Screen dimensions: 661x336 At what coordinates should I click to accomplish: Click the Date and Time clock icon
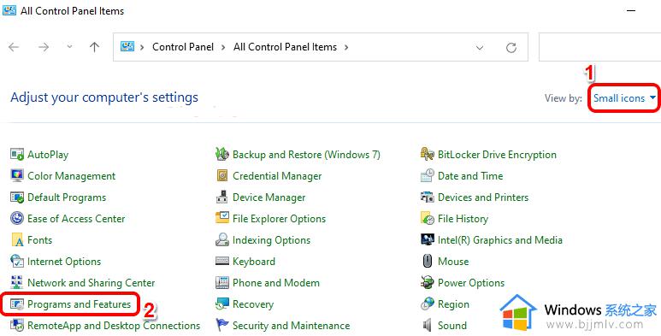(428, 176)
